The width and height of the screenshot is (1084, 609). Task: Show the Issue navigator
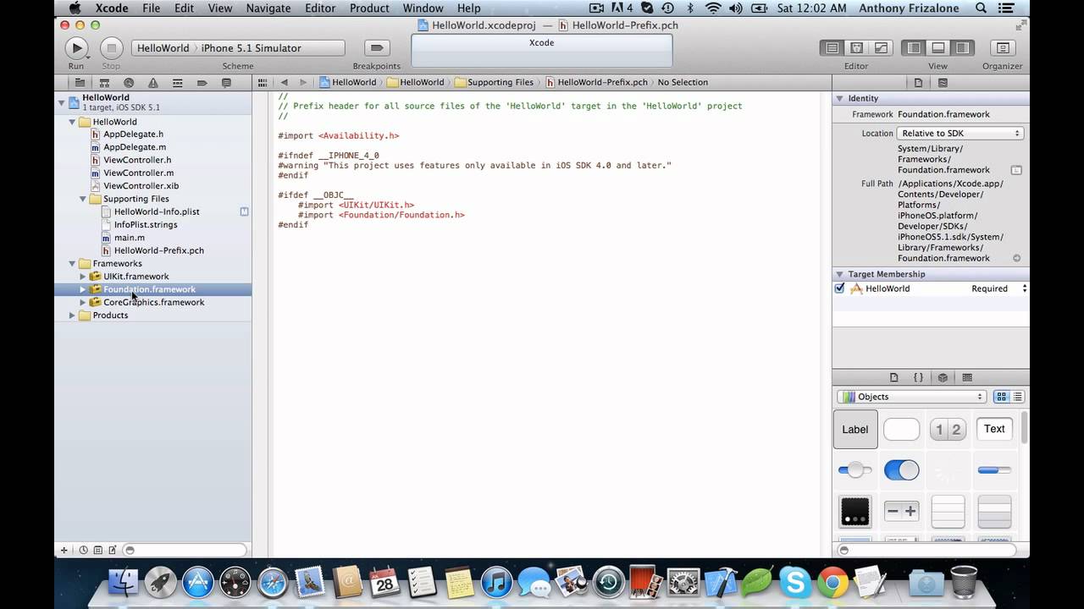(x=153, y=83)
